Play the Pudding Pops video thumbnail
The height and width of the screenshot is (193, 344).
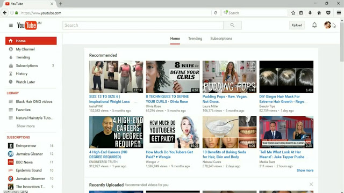click(x=230, y=77)
